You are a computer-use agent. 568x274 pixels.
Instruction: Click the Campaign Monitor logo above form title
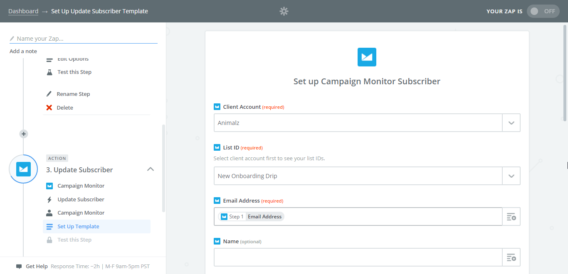click(x=367, y=57)
